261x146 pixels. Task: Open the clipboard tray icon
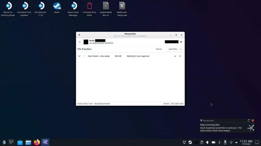click(202, 142)
